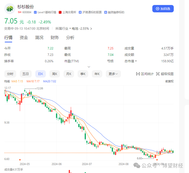Click the 融资融券标的 tag icon
This screenshot has height=173, width=189.
pyautogui.click(x=106, y=12)
